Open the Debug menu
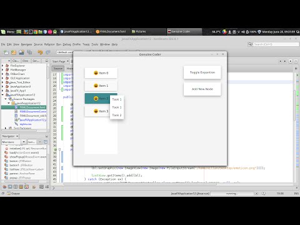 (x=67, y=44)
